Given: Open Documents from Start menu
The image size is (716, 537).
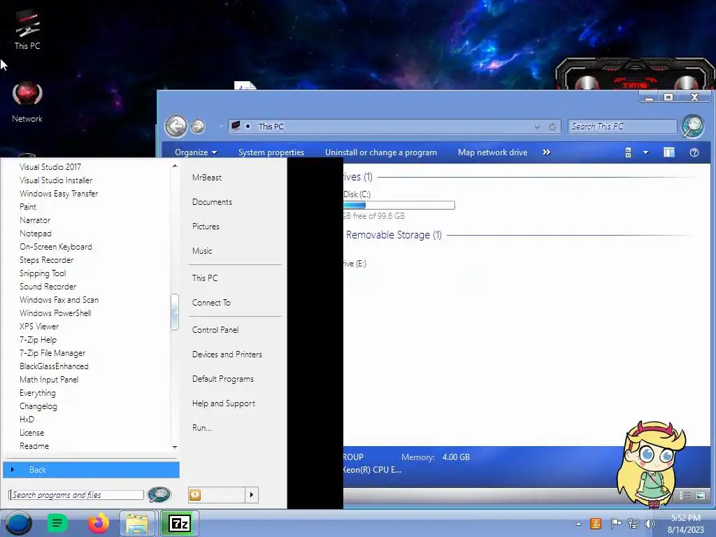Looking at the screenshot, I should click(x=212, y=202).
